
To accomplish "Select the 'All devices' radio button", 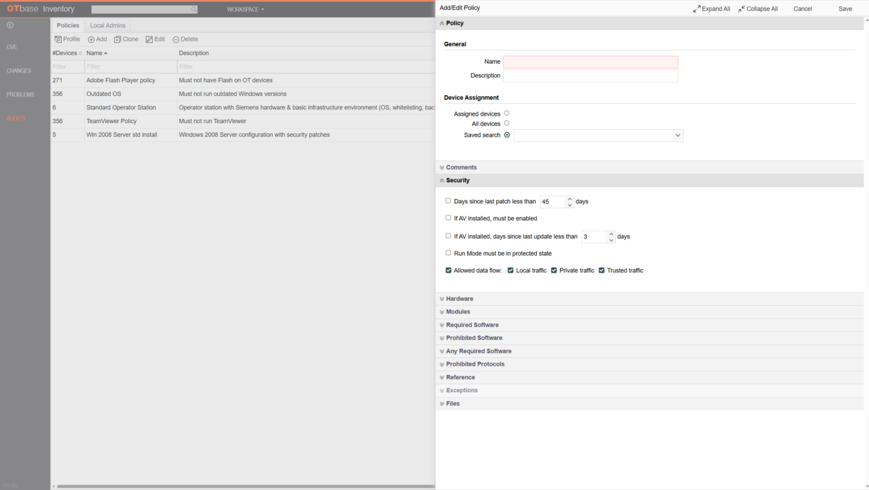I will coord(506,124).
